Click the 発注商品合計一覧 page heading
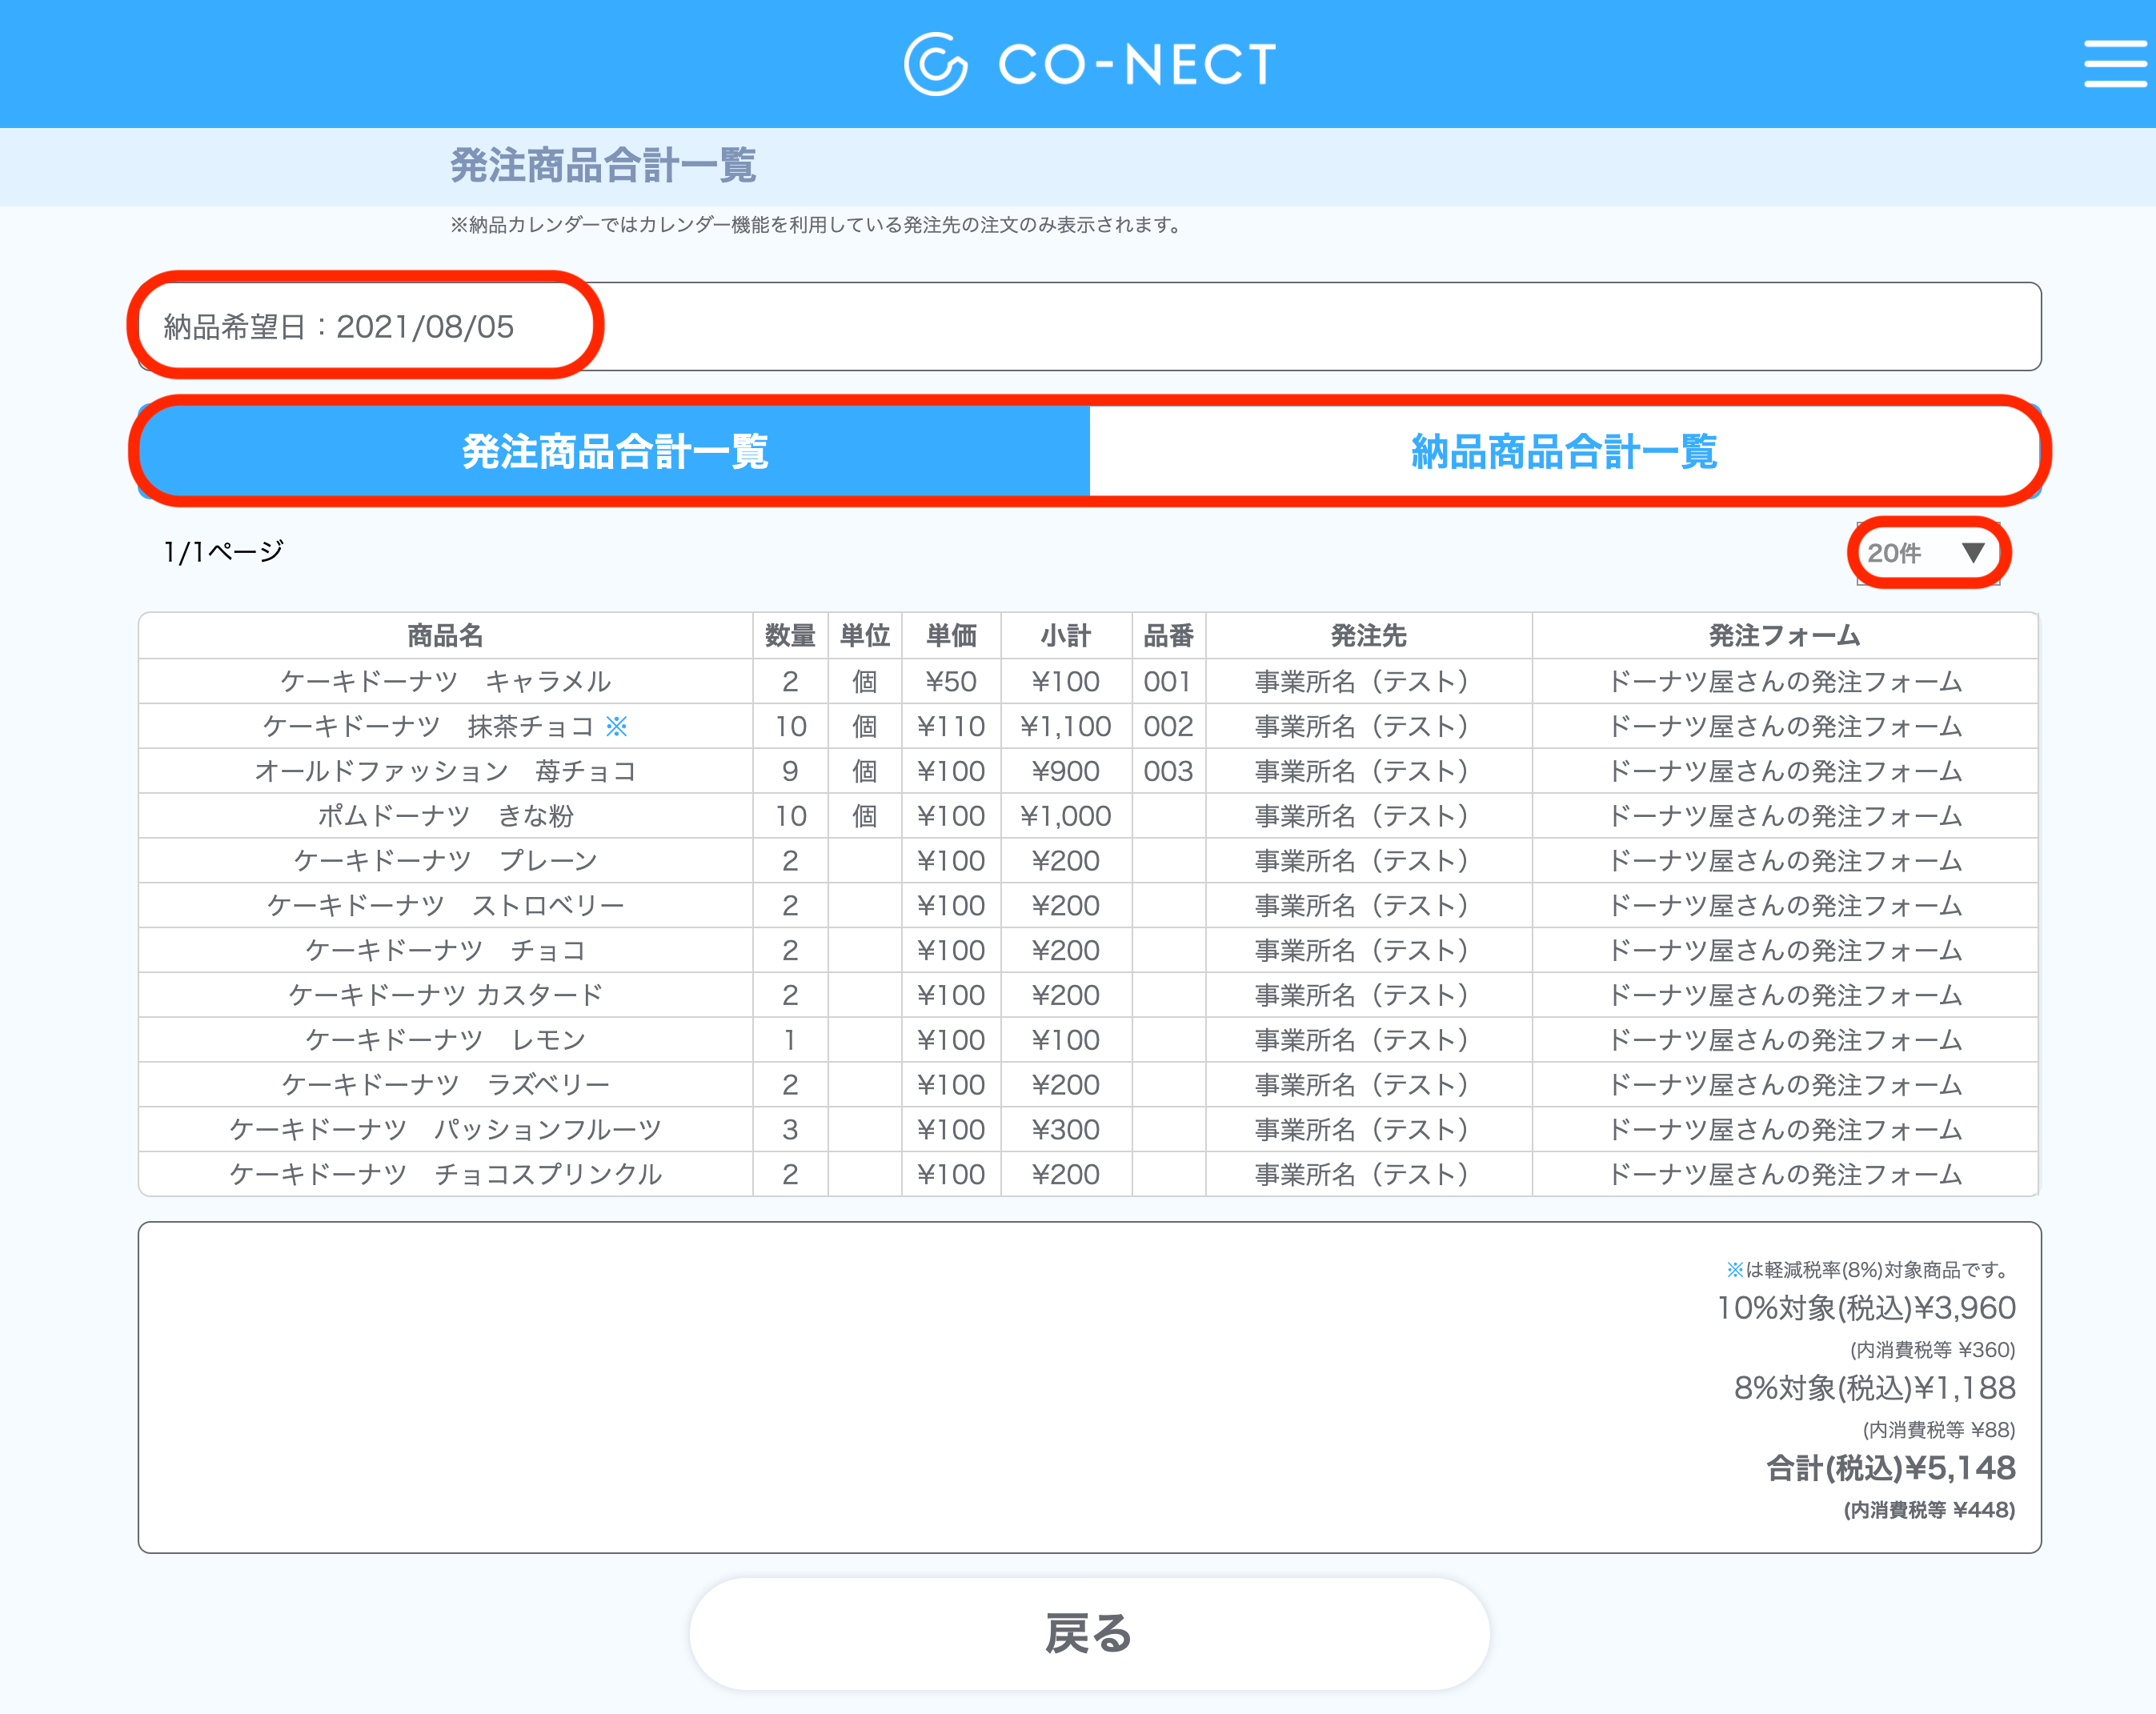This screenshot has height=1714, width=2156. 603,165
